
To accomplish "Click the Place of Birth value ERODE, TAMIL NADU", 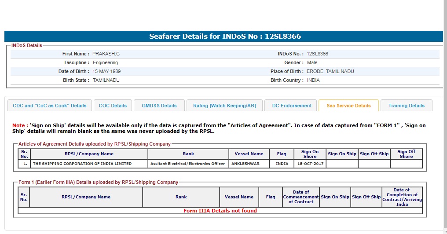I will pos(330,71).
